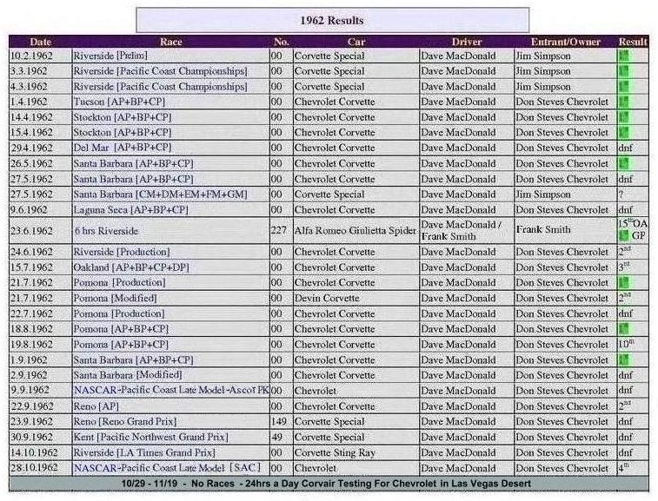Click '3rd' result in Oakland row
This screenshot has width=658, height=501.
[x=624, y=267]
